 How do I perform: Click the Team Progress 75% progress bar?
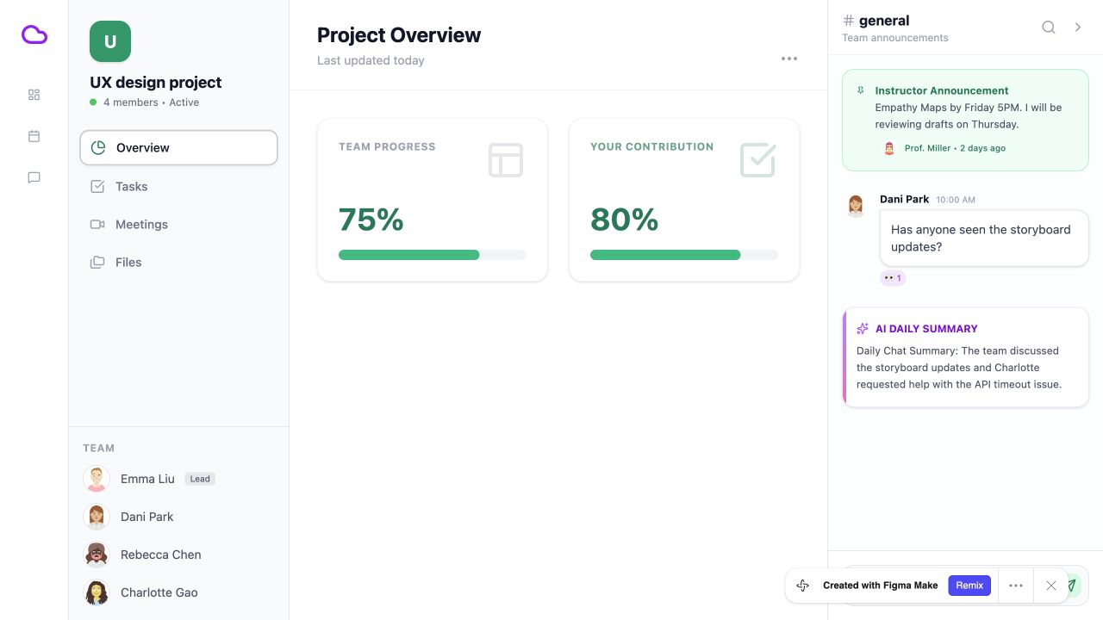pyautogui.click(x=433, y=255)
